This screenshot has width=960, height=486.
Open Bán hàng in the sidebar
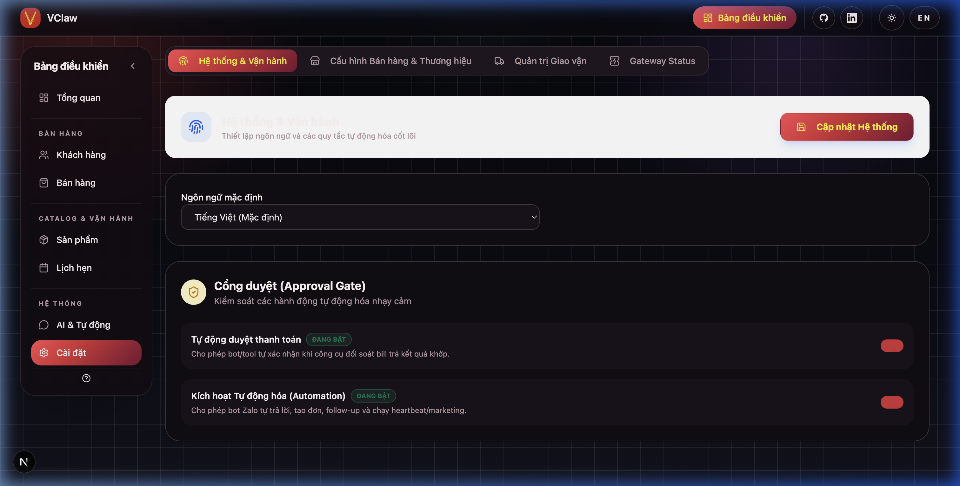pos(86,183)
